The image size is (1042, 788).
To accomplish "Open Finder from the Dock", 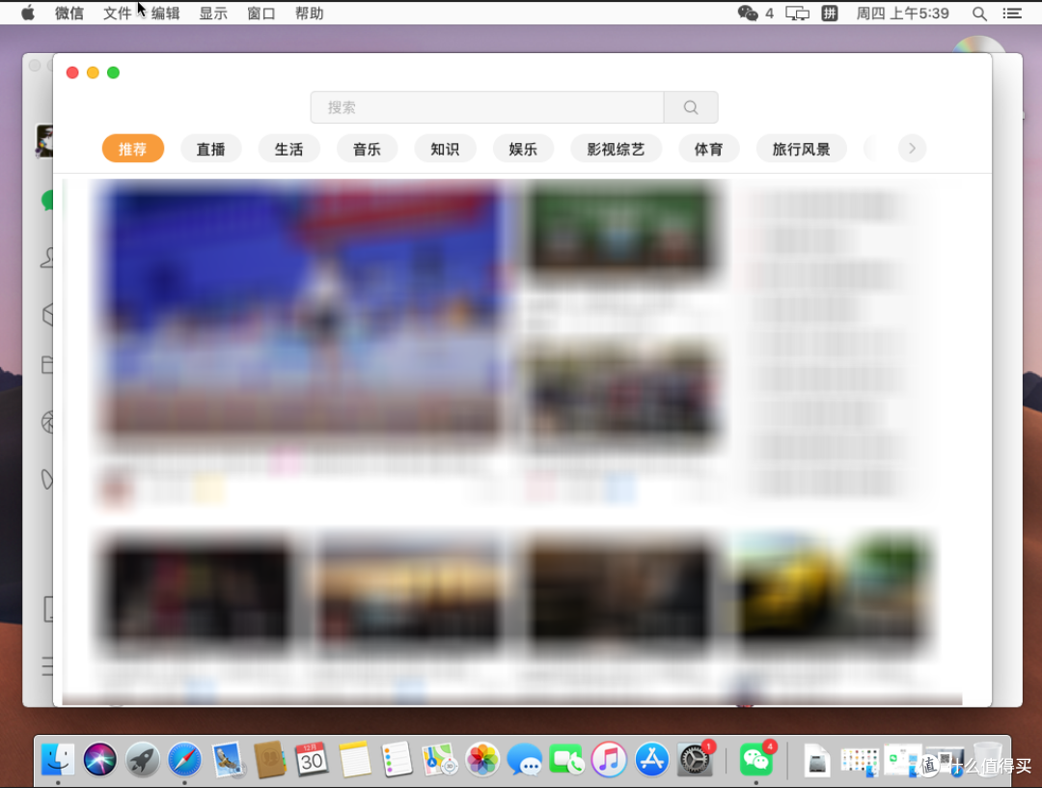I will (x=58, y=759).
